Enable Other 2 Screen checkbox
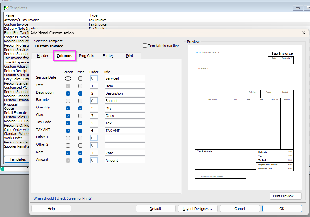 [68, 146]
